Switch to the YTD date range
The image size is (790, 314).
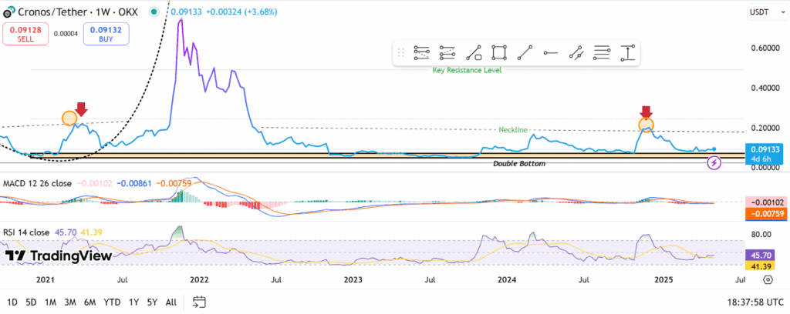112,302
